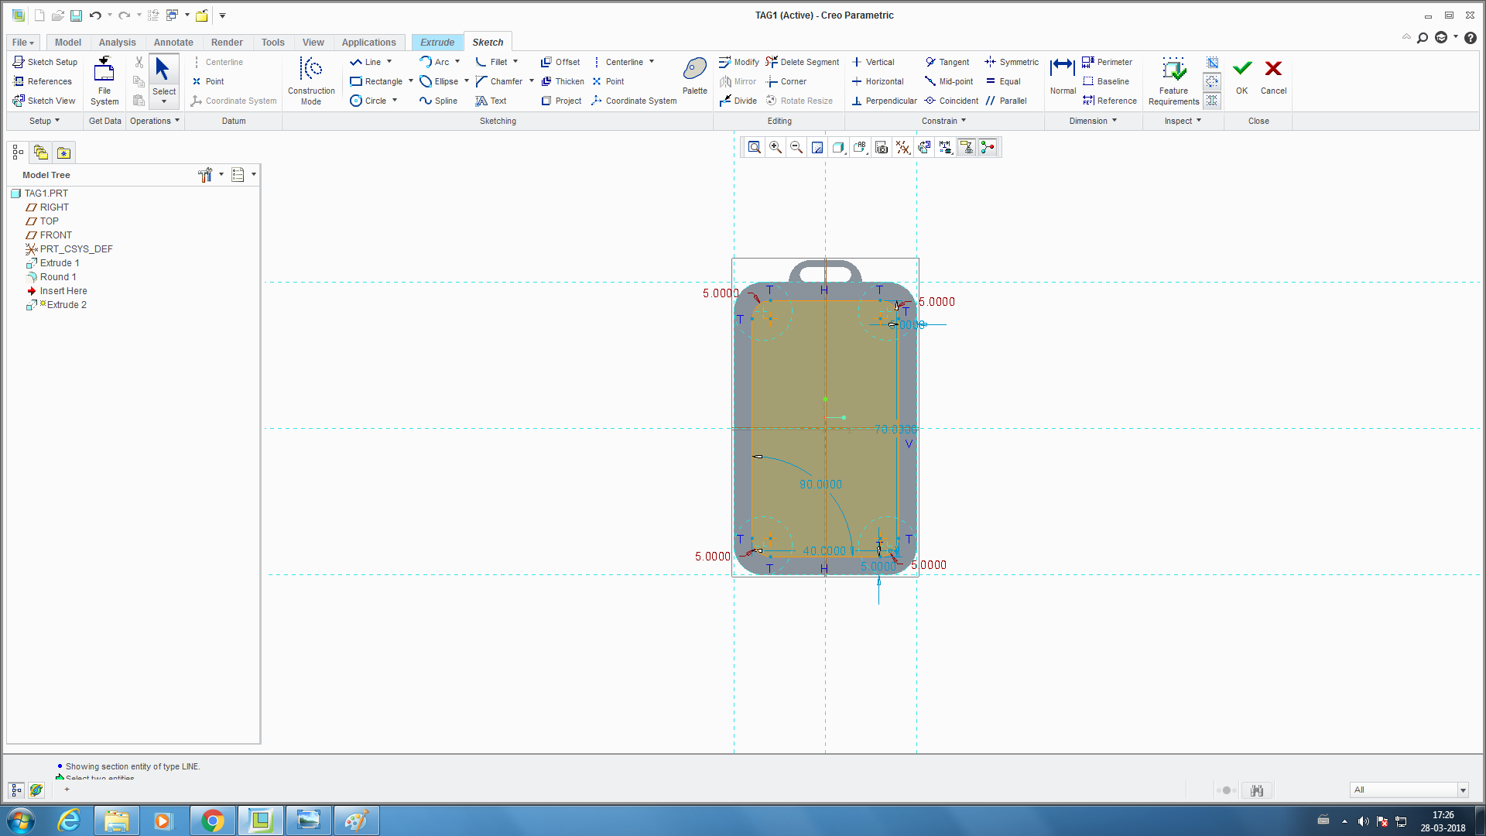Create a Normal dimension
Image resolution: width=1486 pixels, height=836 pixels.
pyautogui.click(x=1063, y=76)
